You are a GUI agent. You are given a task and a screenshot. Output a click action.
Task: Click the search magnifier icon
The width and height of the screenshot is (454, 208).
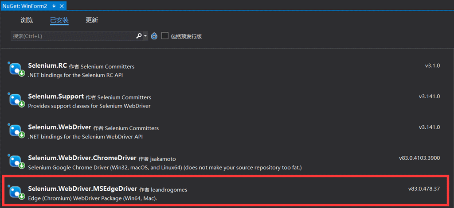[x=138, y=36]
